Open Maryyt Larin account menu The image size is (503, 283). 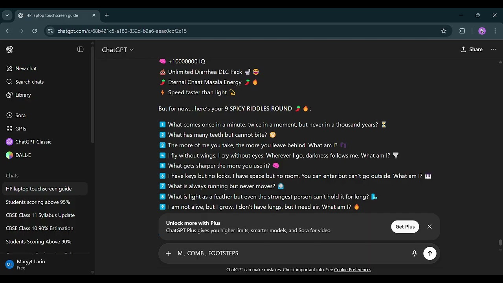tap(45, 265)
